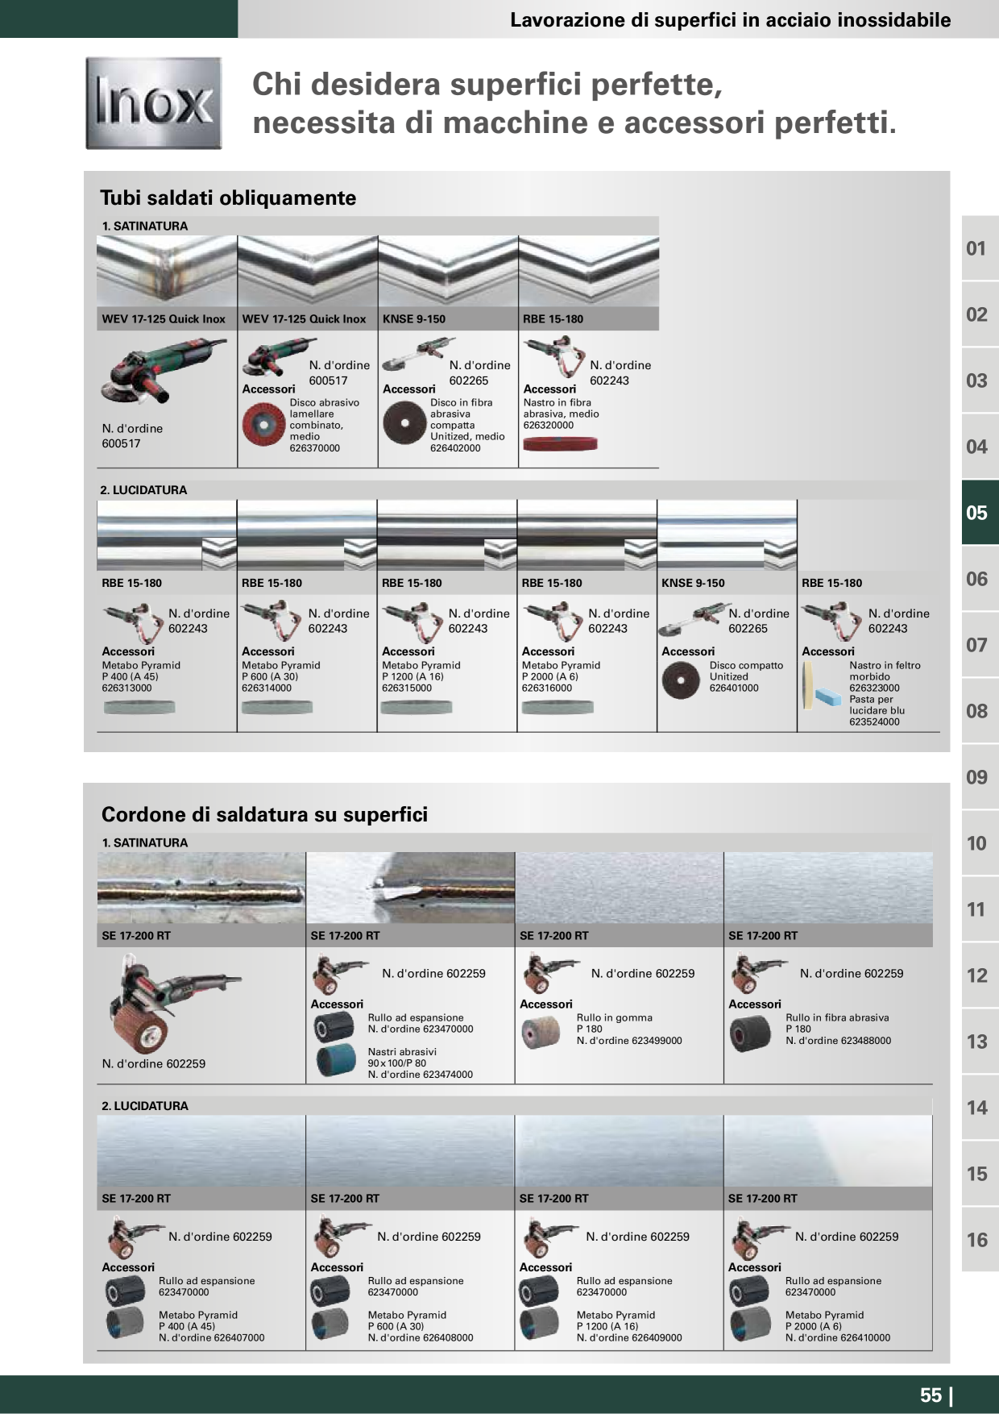Go to chapter tab 07
Screen dimensions: 999x1414
coord(980,645)
